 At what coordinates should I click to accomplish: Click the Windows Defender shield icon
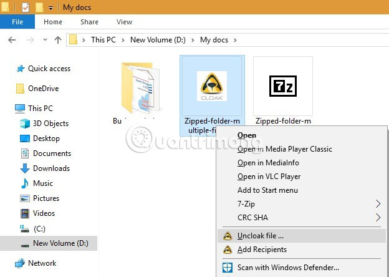pos(228,268)
